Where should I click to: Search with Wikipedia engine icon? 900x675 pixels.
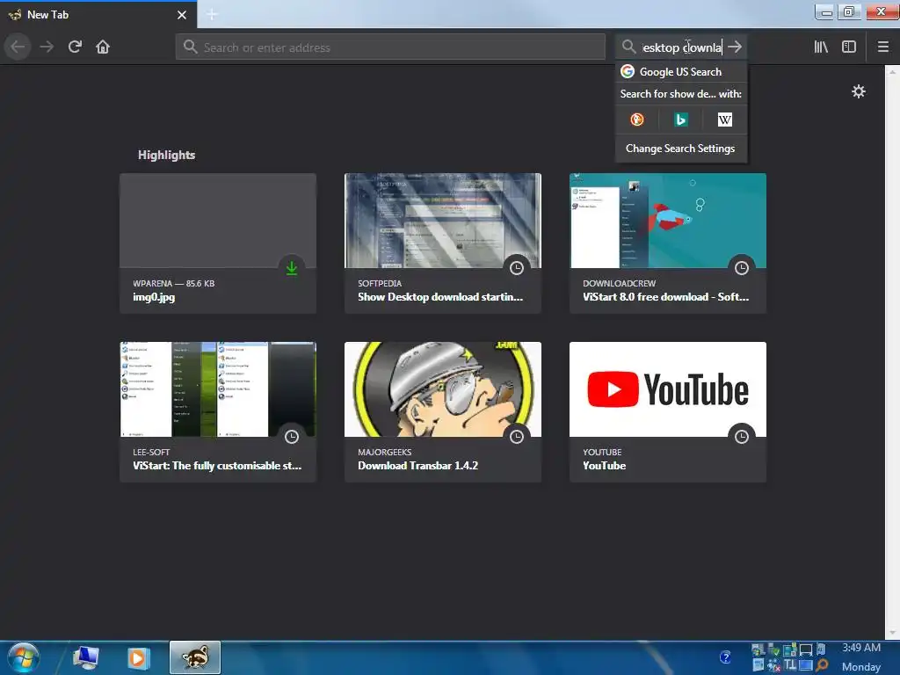pyautogui.click(x=725, y=120)
